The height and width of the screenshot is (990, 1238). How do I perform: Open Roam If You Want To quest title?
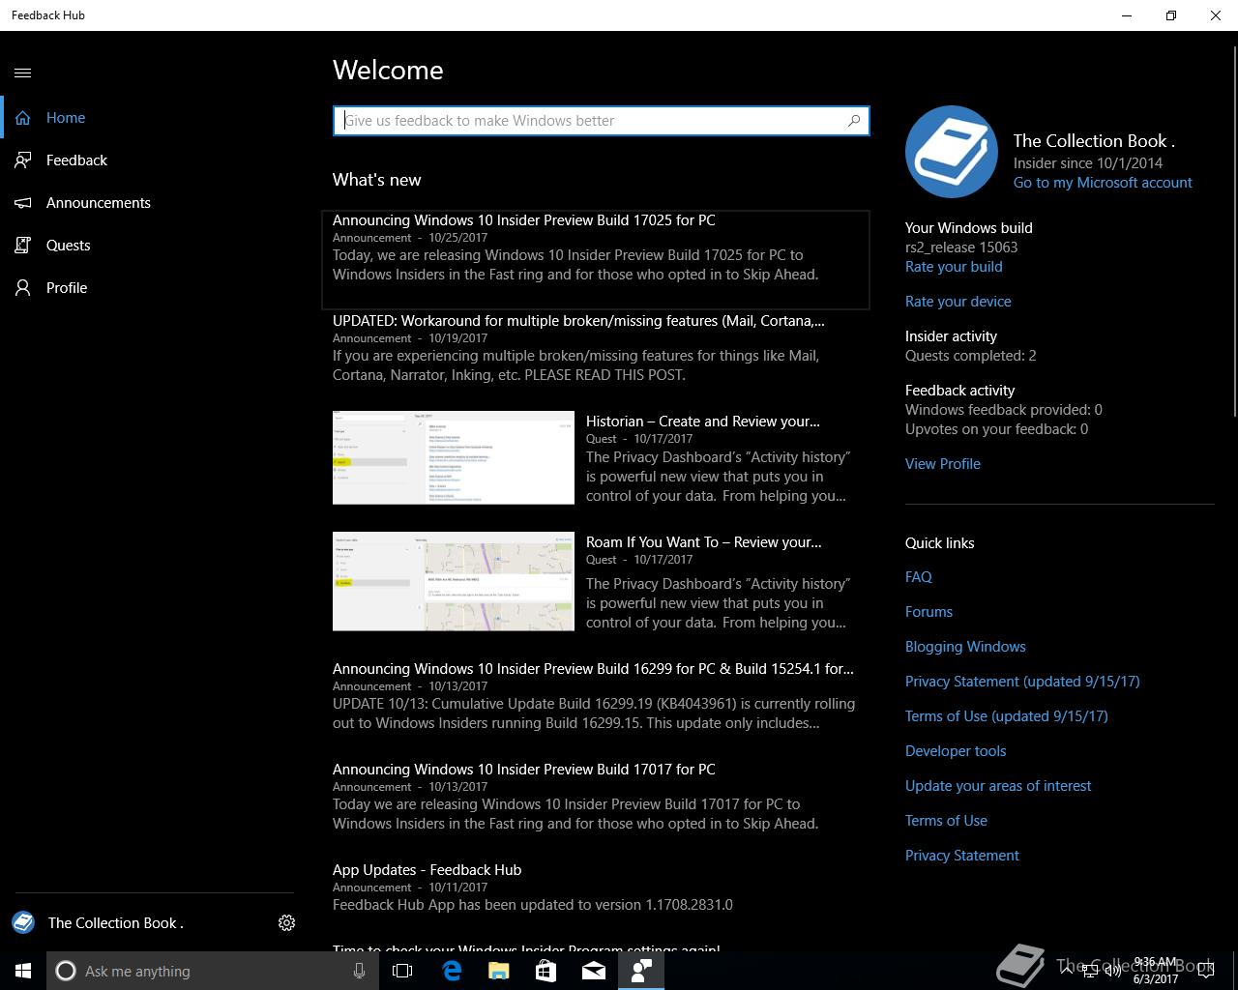point(704,542)
